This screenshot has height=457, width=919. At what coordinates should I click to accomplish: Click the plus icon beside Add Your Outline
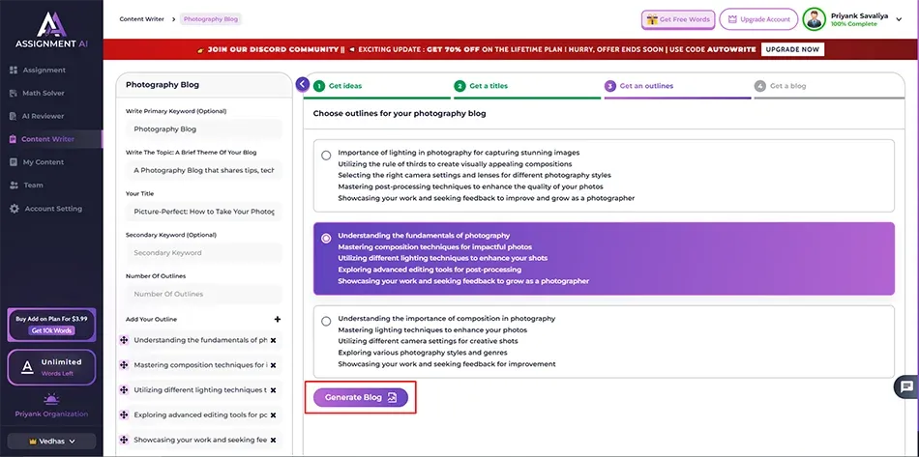click(x=278, y=319)
